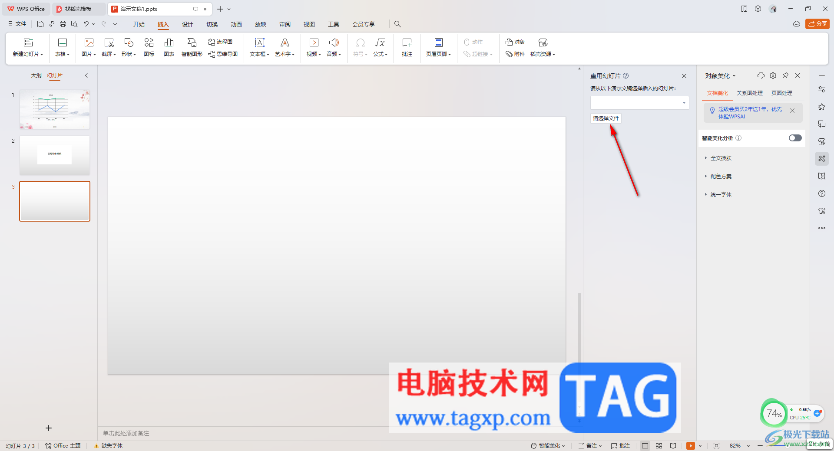Open the 艺术字 WordArt dropdown
This screenshot has width=834, height=451.
tap(285, 54)
